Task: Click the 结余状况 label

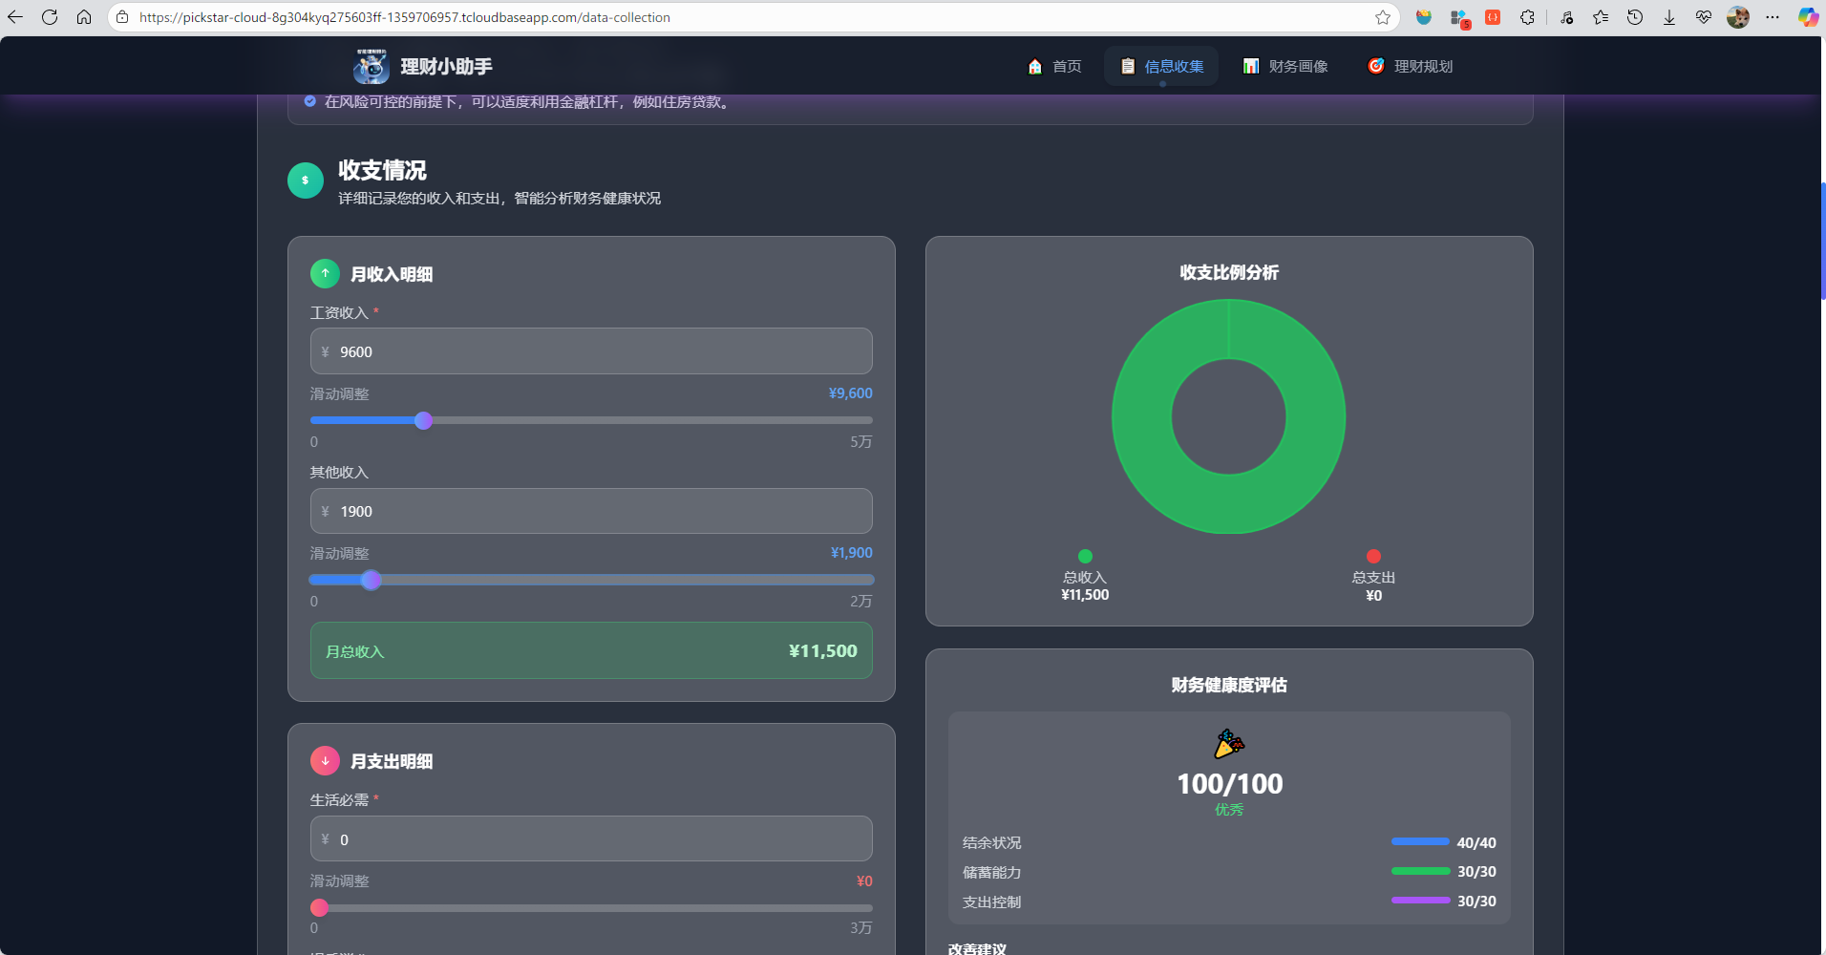Action: point(991,842)
